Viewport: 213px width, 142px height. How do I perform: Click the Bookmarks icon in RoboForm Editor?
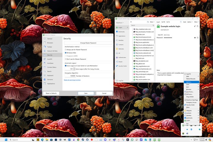(117, 32)
